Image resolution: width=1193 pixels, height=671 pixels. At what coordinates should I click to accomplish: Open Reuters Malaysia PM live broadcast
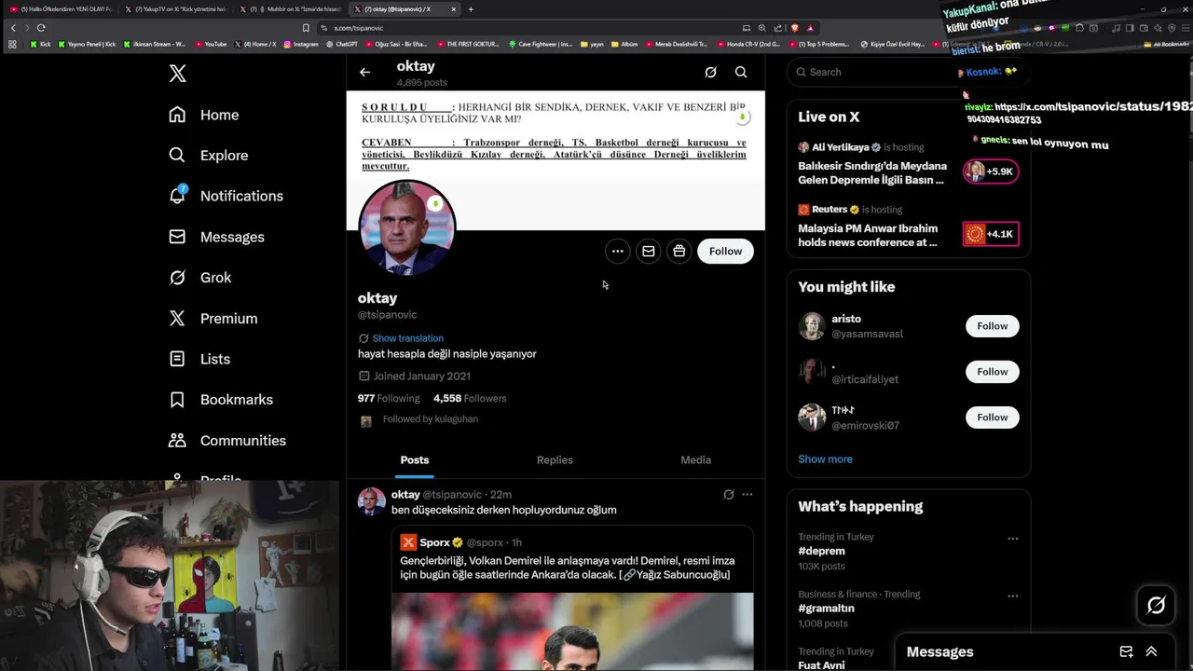pos(909,228)
